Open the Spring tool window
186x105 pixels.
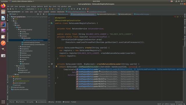point(51,102)
